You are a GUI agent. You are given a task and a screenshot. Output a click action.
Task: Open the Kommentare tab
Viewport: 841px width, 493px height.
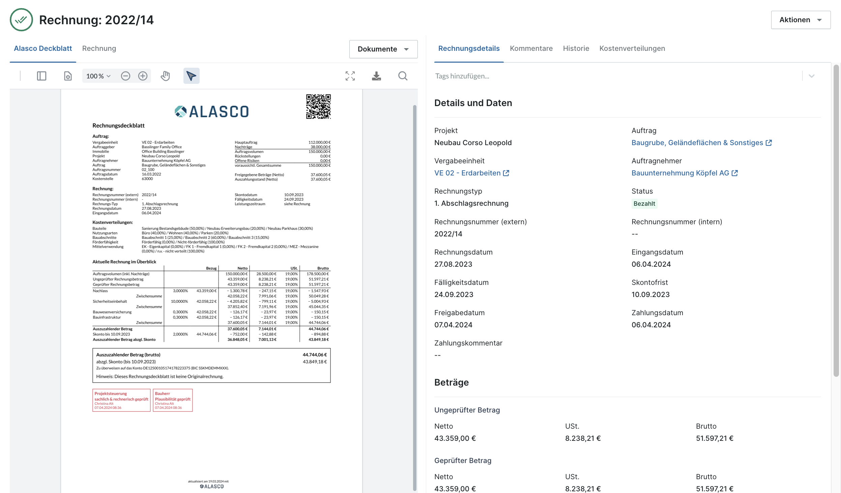click(x=531, y=48)
